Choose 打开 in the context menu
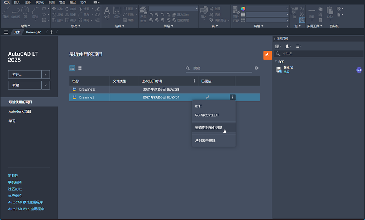This screenshot has width=365, height=220. [214, 106]
